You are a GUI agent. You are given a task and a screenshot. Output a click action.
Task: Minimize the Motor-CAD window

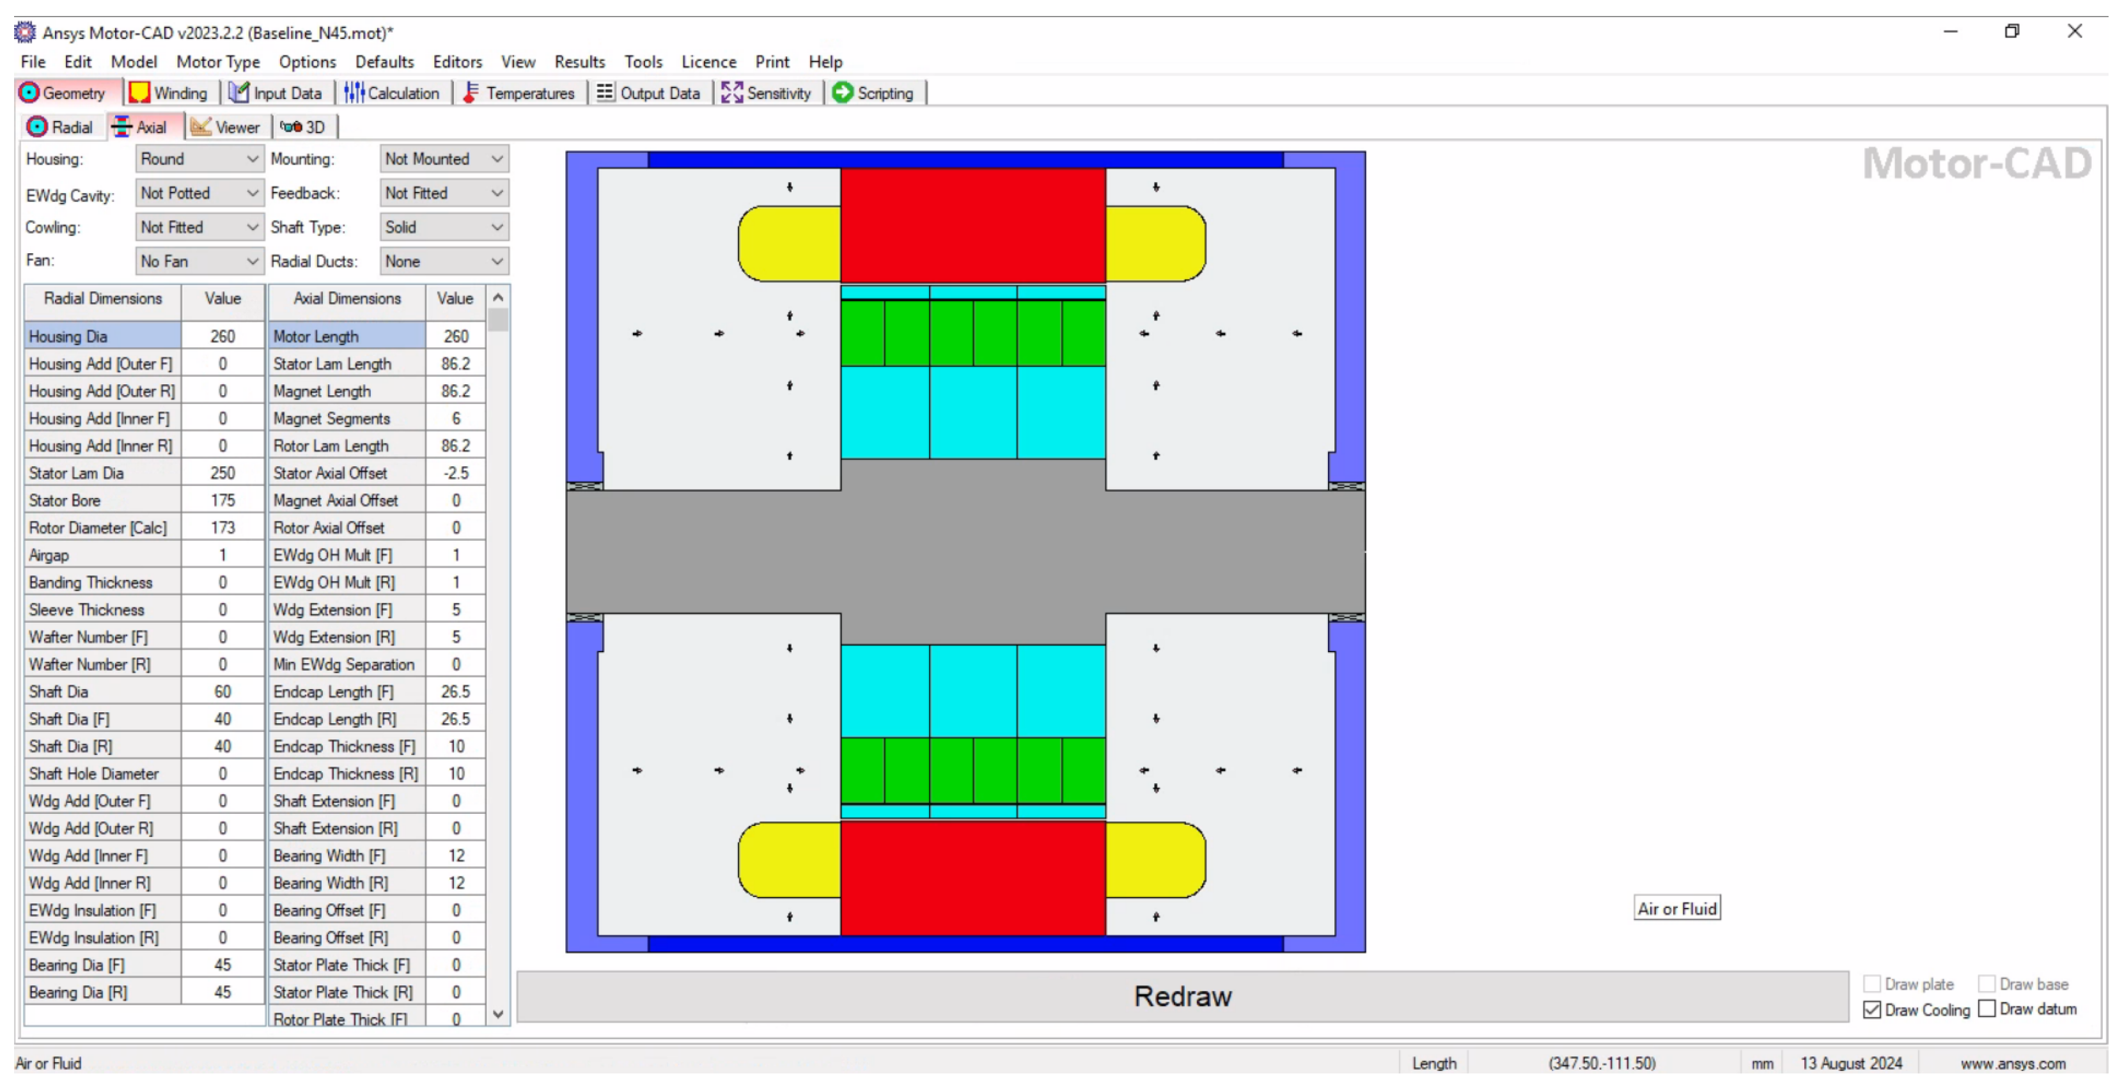(x=1950, y=31)
